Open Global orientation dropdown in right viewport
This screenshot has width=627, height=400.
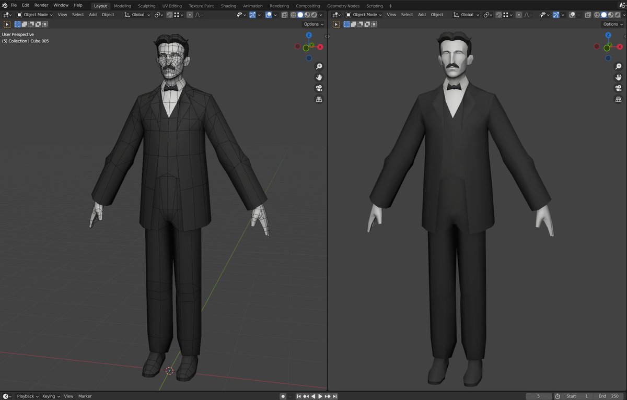click(466, 15)
